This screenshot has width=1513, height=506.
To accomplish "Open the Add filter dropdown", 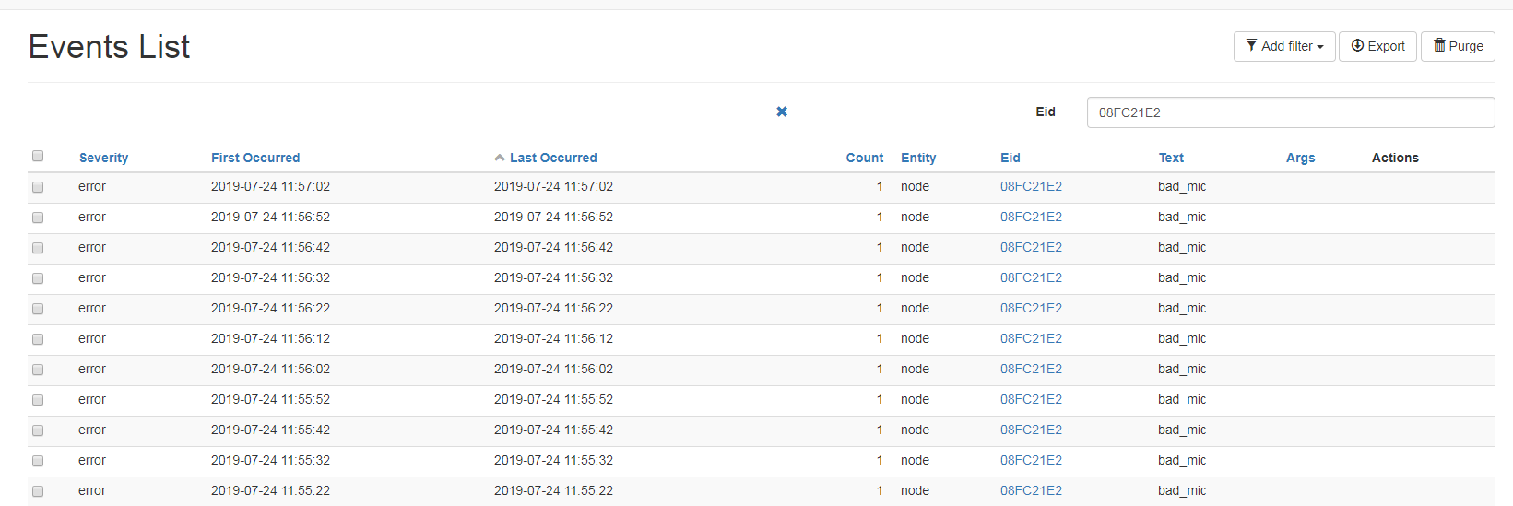I will [x=1284, y=46].
